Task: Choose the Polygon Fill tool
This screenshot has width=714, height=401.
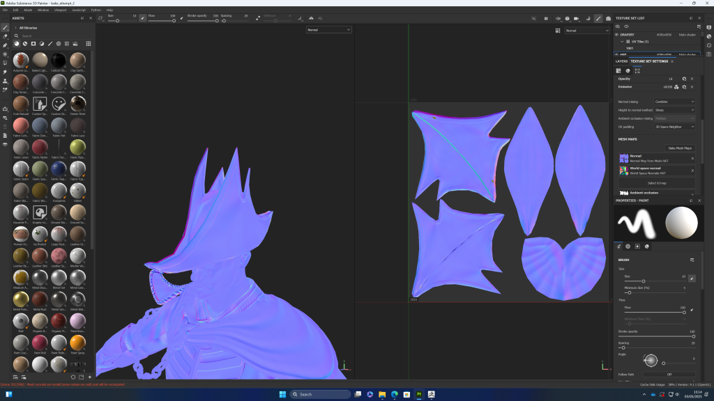Action: (x=5, y=54)
